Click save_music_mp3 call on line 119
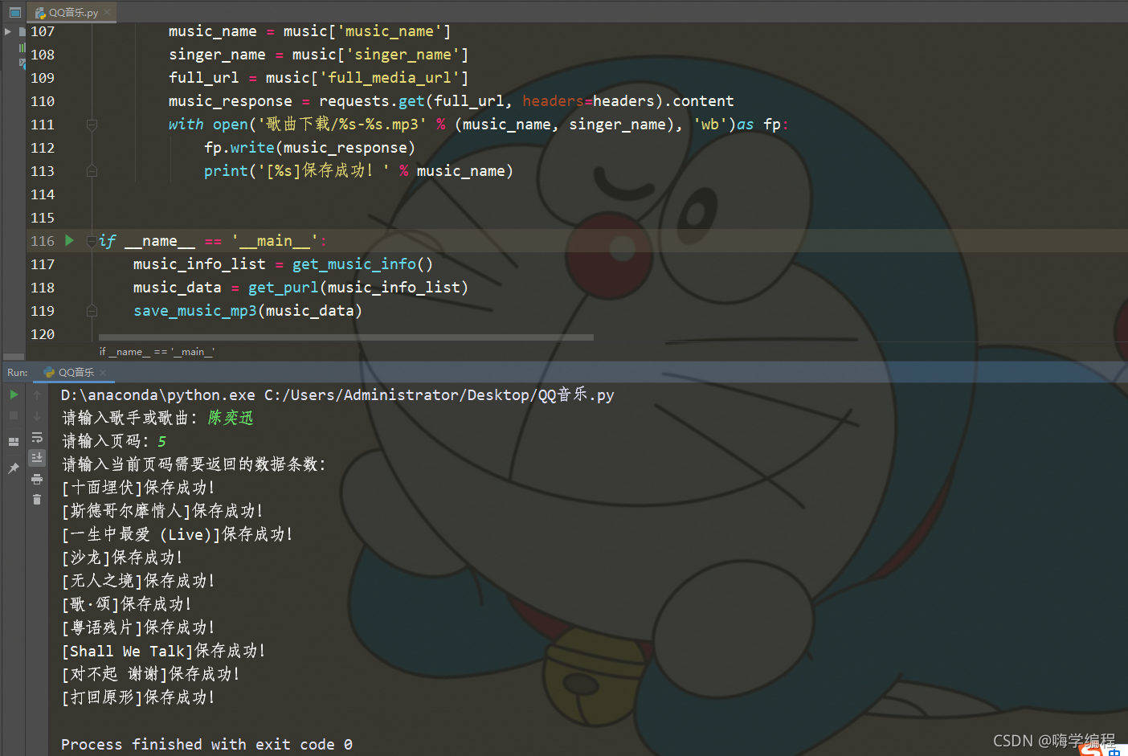1128x756 pixels. pyautogui.click(x=195, y=311)
